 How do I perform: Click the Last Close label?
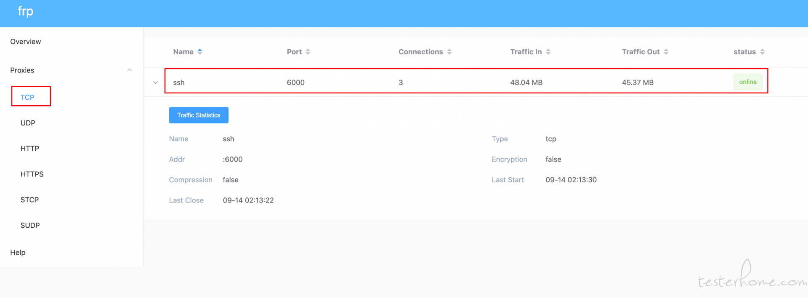(186, 200)
